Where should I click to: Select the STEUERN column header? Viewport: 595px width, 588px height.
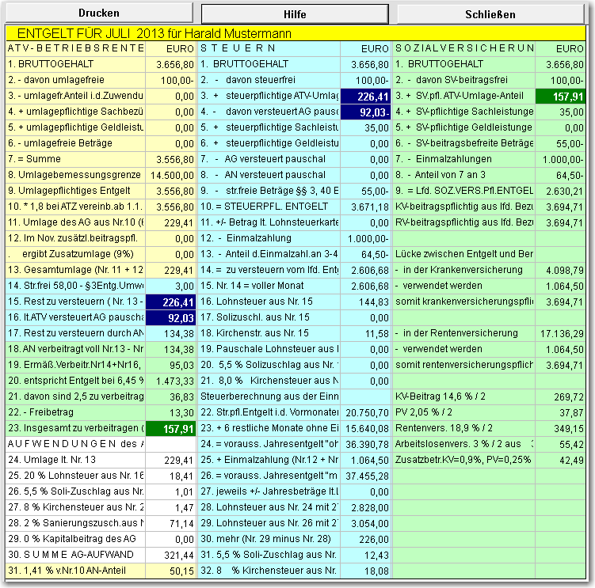(270, 48)
